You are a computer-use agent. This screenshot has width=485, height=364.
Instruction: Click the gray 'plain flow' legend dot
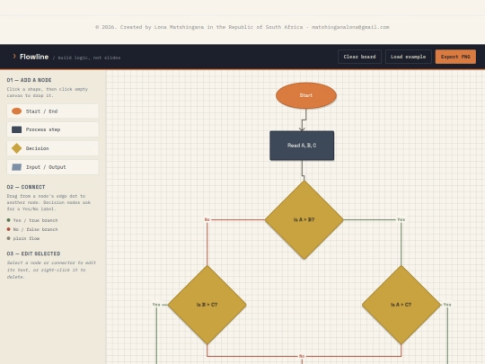(x=9, y=238)
